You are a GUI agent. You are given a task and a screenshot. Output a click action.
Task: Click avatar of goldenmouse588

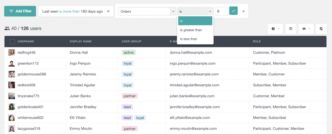click(12, 74)
